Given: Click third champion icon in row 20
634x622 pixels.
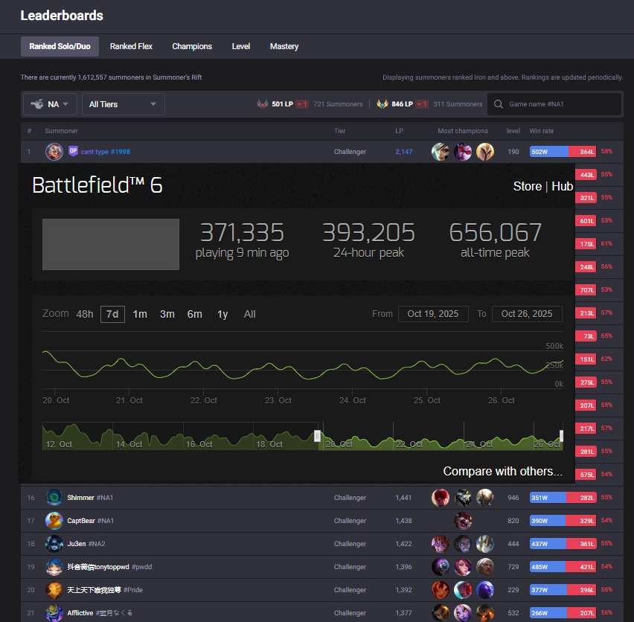Looking at the screenshot, I should [484, 590].
